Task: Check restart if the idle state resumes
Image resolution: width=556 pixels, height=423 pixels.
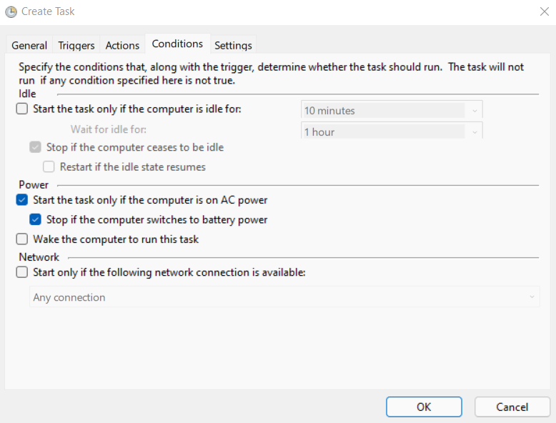Action: tap(49, 166)
